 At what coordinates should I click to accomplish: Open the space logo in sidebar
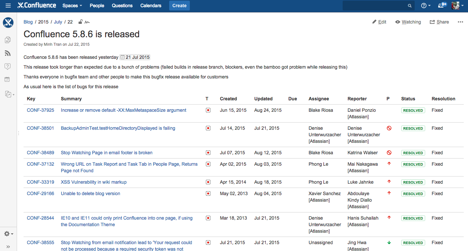(x=8, y=23)
